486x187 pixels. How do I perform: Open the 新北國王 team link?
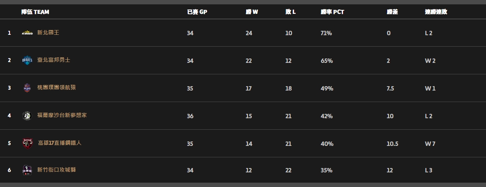pos(48,33)
